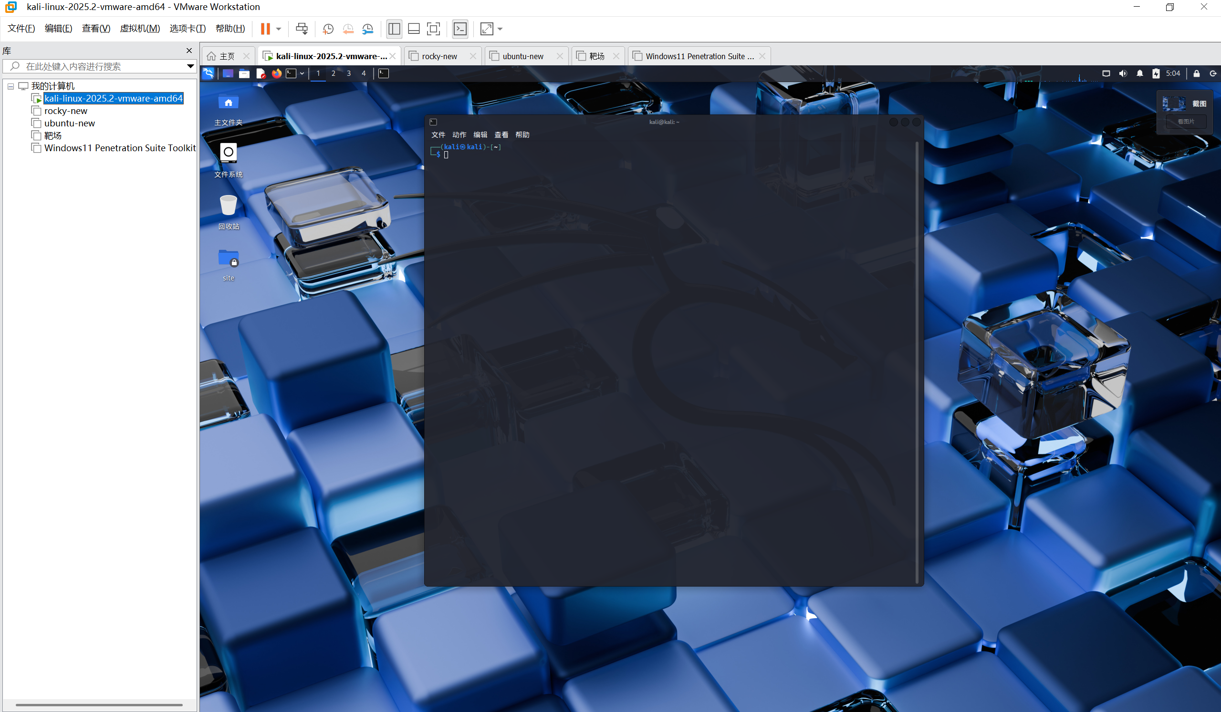Open the 查看(V) menu in VMware
Image resolution: width=1221 pixels, height=712 pixels.
tap(96, 29)
